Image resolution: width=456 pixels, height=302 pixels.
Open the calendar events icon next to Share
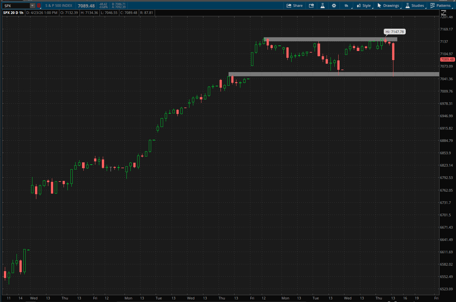311,6
